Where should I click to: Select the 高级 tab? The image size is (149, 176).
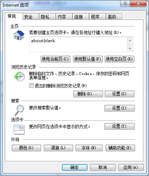click(114, 17)
